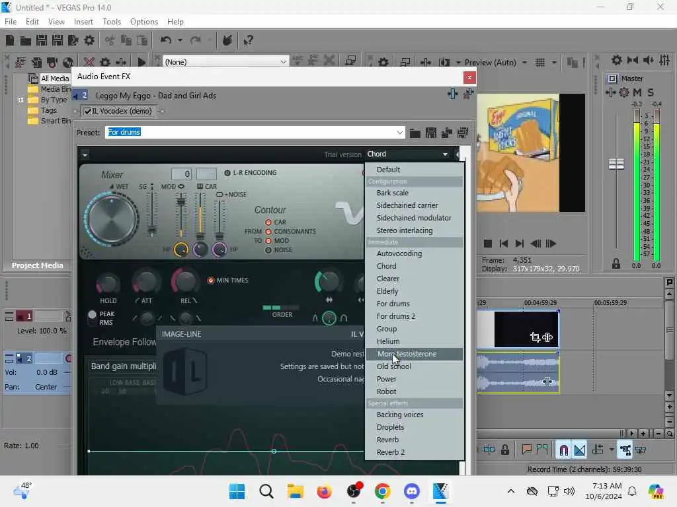
Task: Toggle Contour NOISE radio button
Action: point(268,250)
